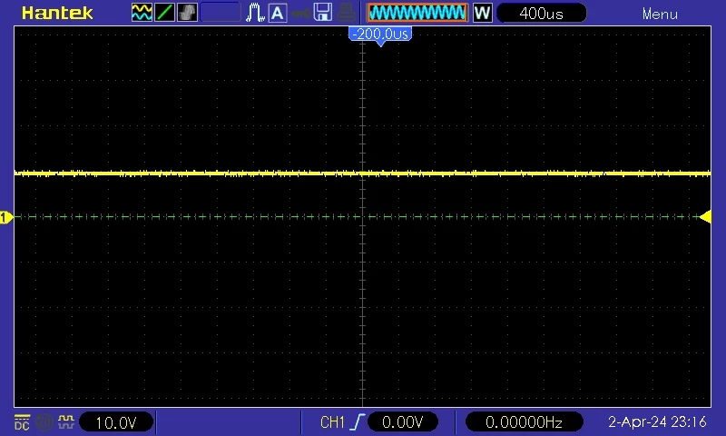
Task: Click the grayed-out printer icon
Action: pyautogui.click(x=347, y=13)
